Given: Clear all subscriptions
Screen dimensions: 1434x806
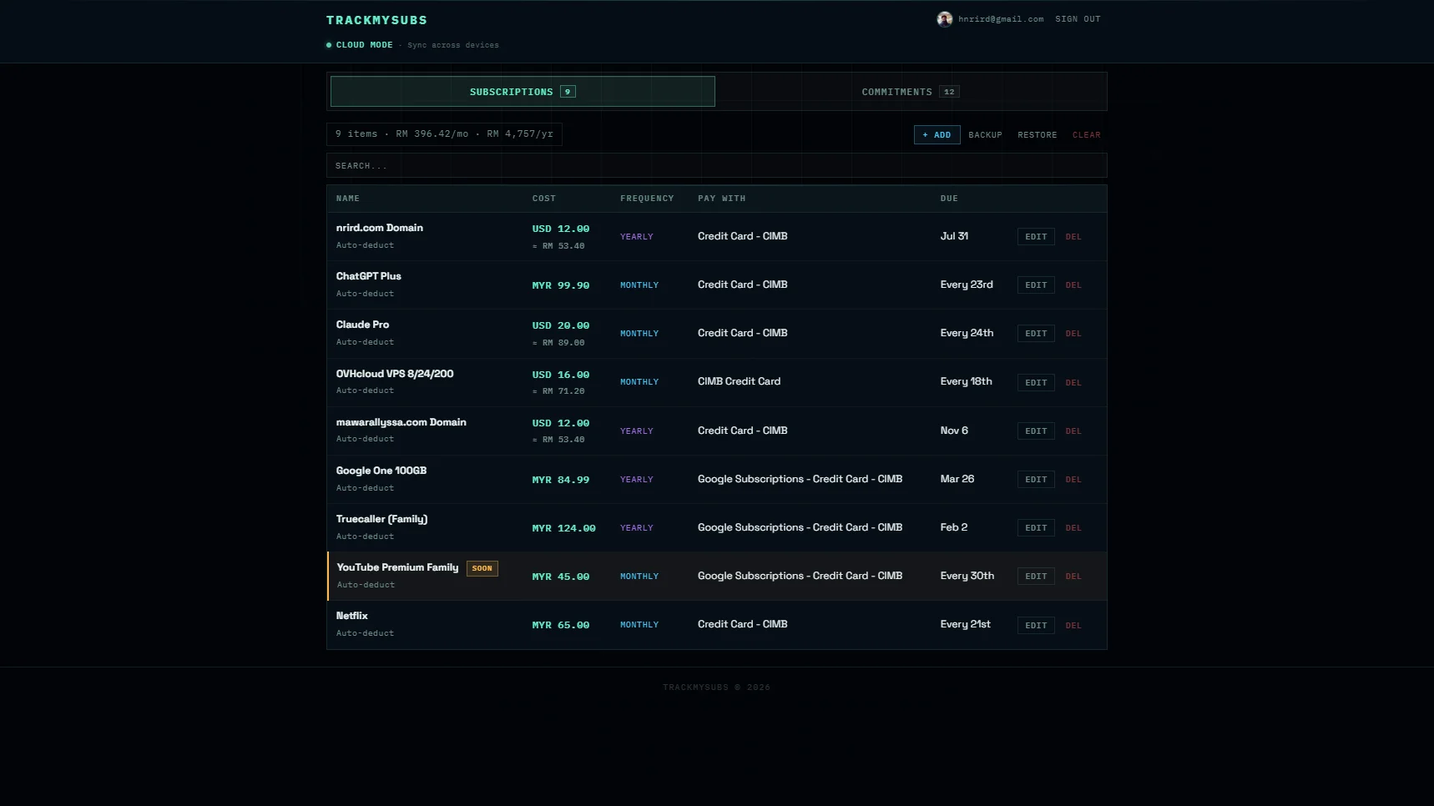Looking at the screenshot, I should point(1086,135).
